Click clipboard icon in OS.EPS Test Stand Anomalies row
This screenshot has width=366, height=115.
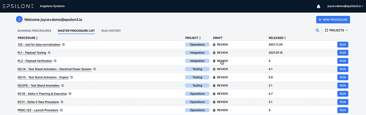click(x=214, y=86)
